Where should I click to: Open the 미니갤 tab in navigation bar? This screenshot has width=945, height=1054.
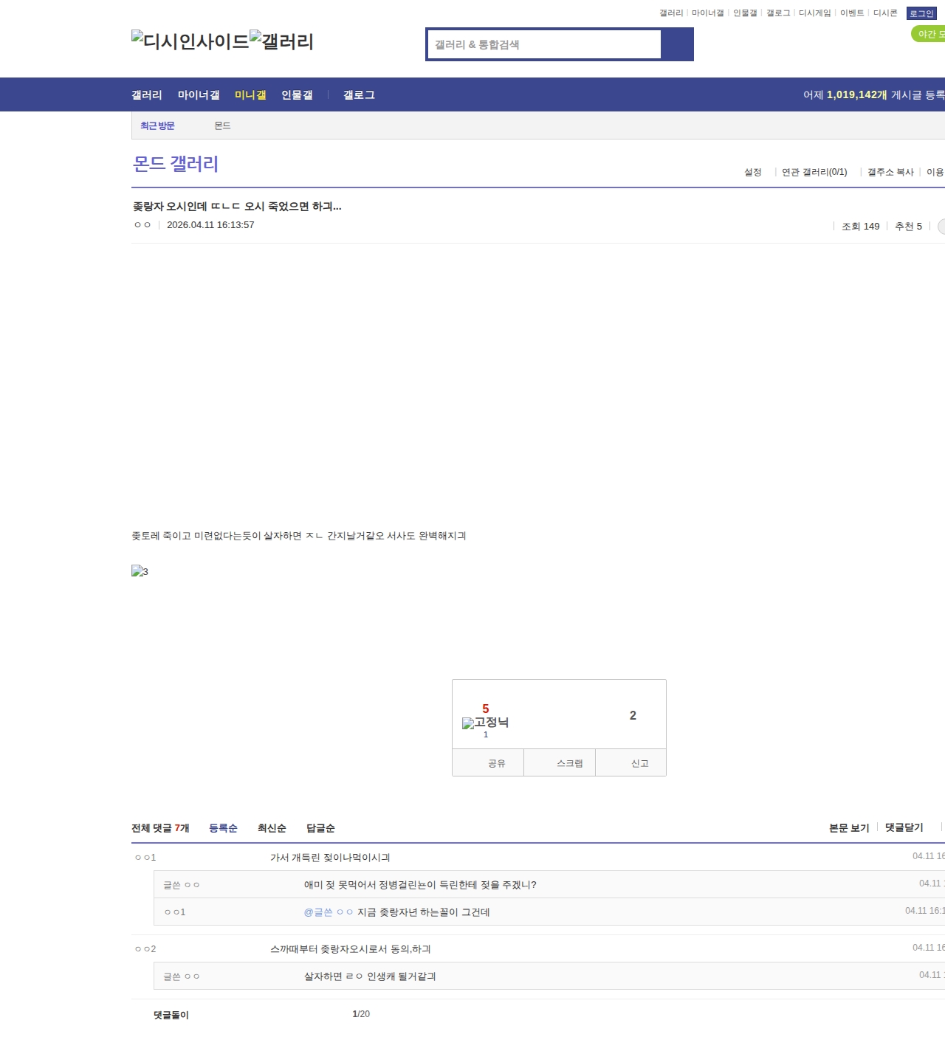coord(250,95)
